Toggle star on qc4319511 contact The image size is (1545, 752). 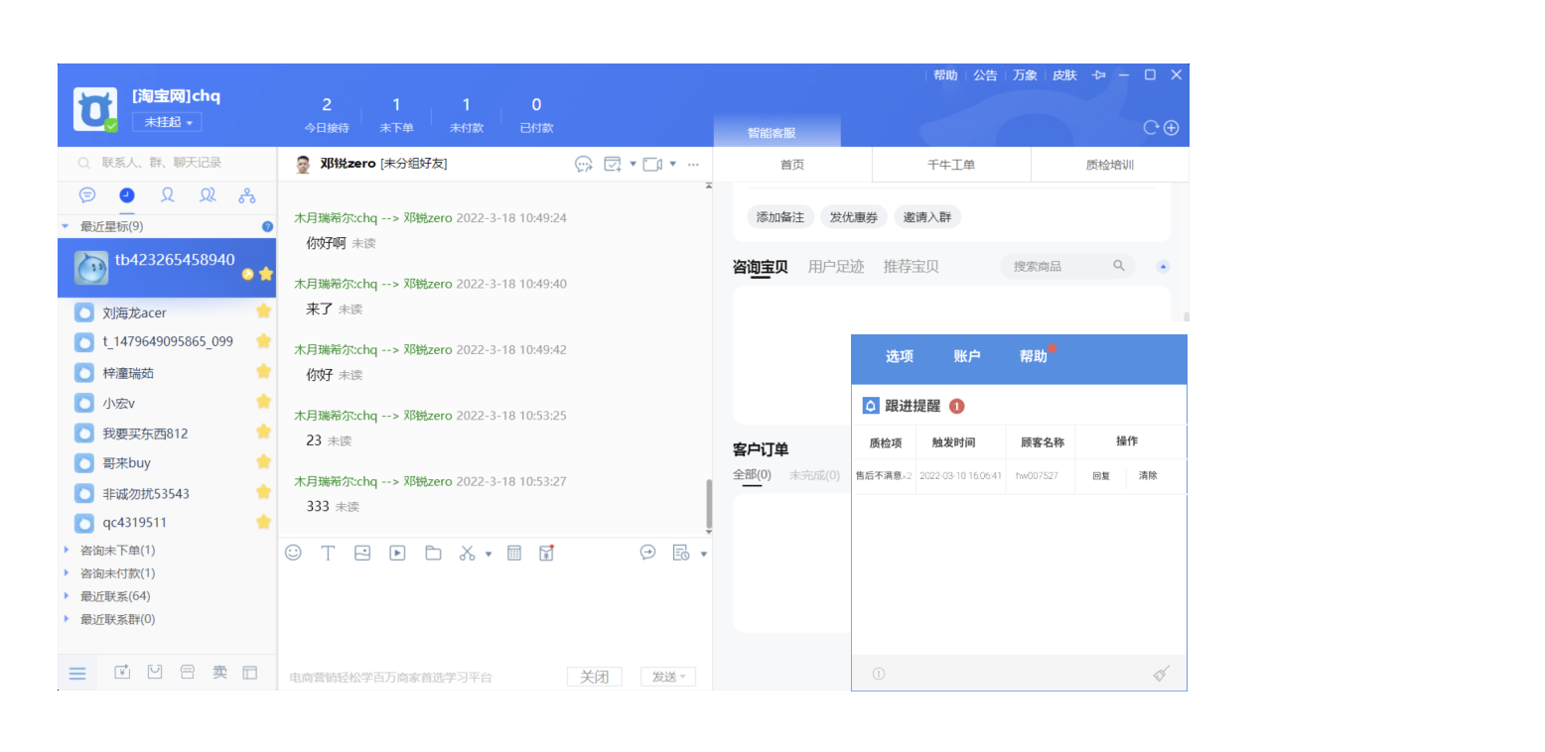coord(263,521)
